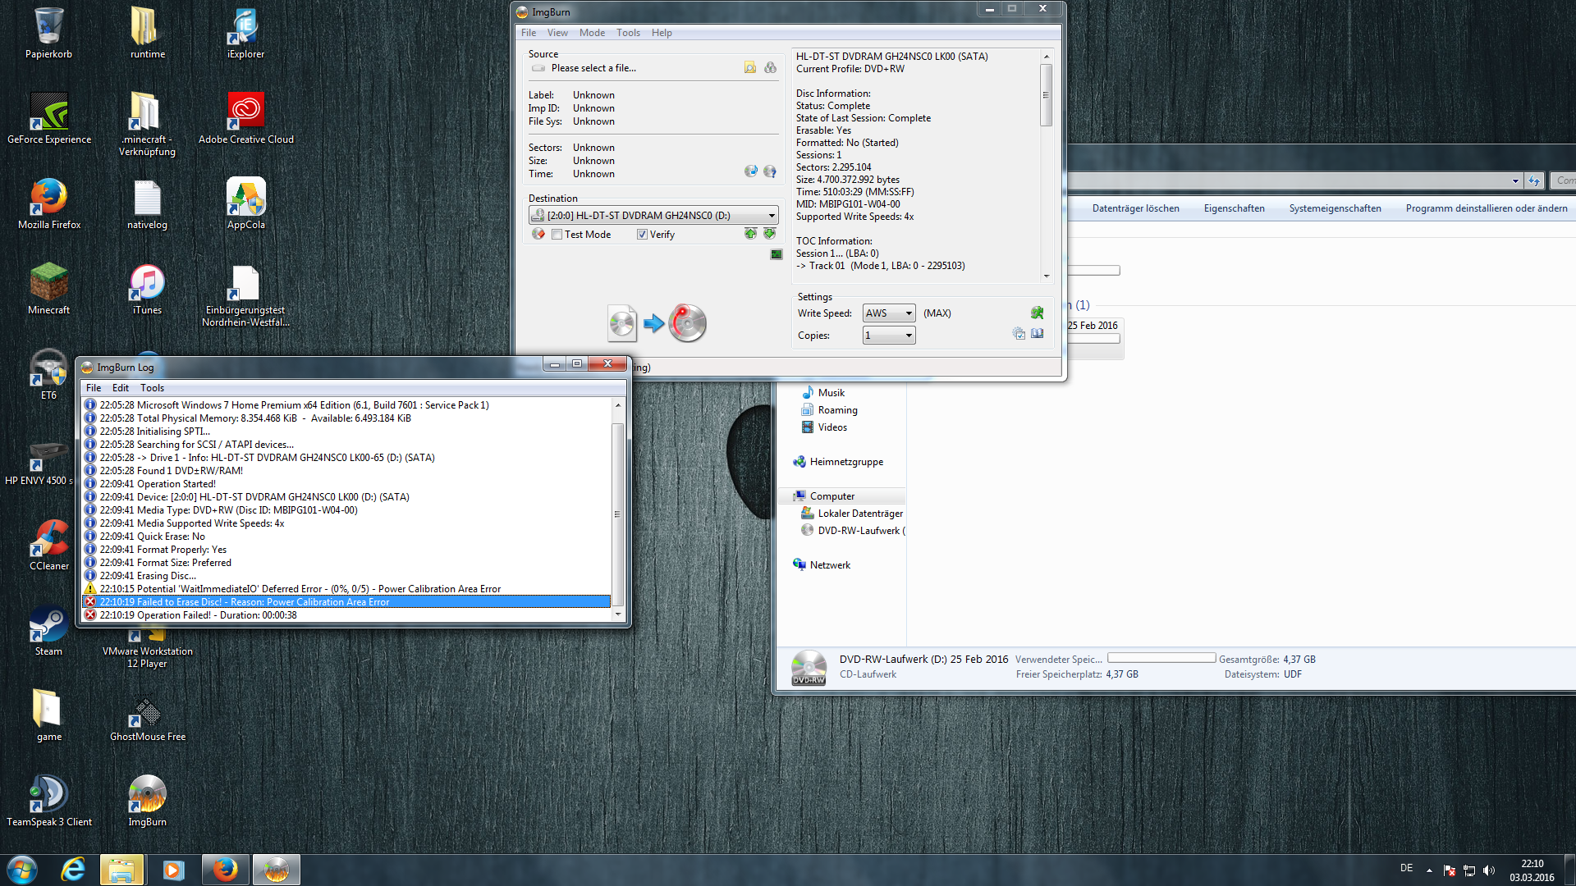Click the book icon in Settings
1576x886 pixels.
pyautogui.click(x=1038, y=334)
